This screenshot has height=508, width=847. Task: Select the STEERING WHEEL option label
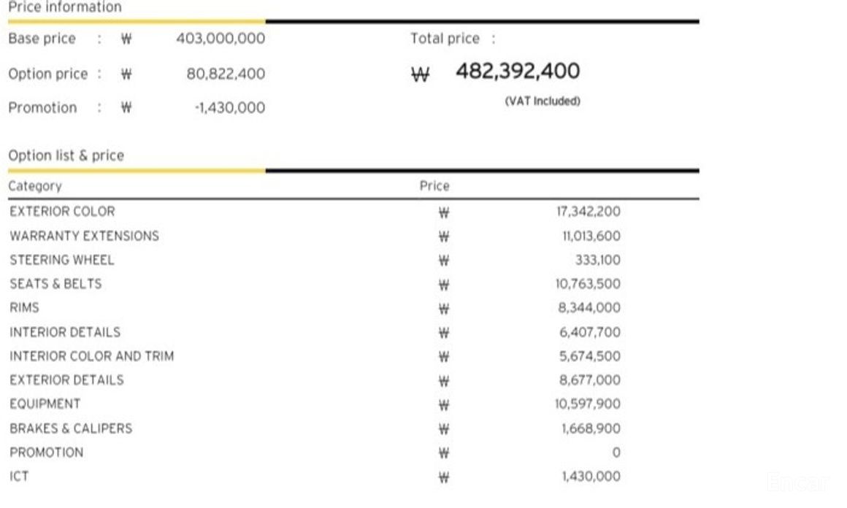(62, 260)
